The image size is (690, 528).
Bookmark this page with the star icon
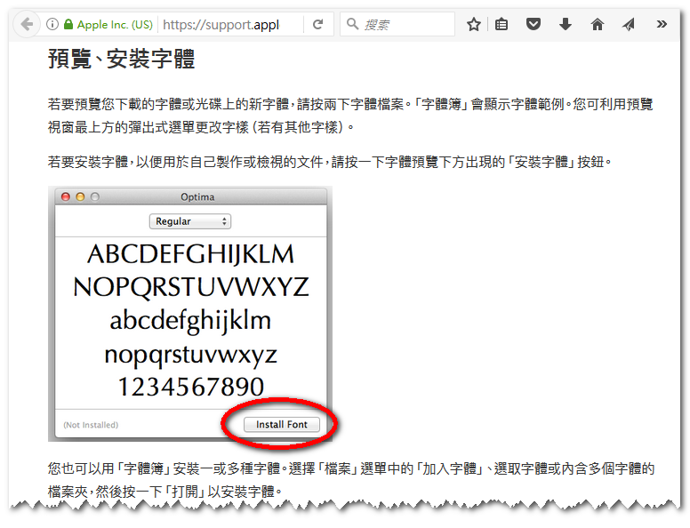coord(474,25)
